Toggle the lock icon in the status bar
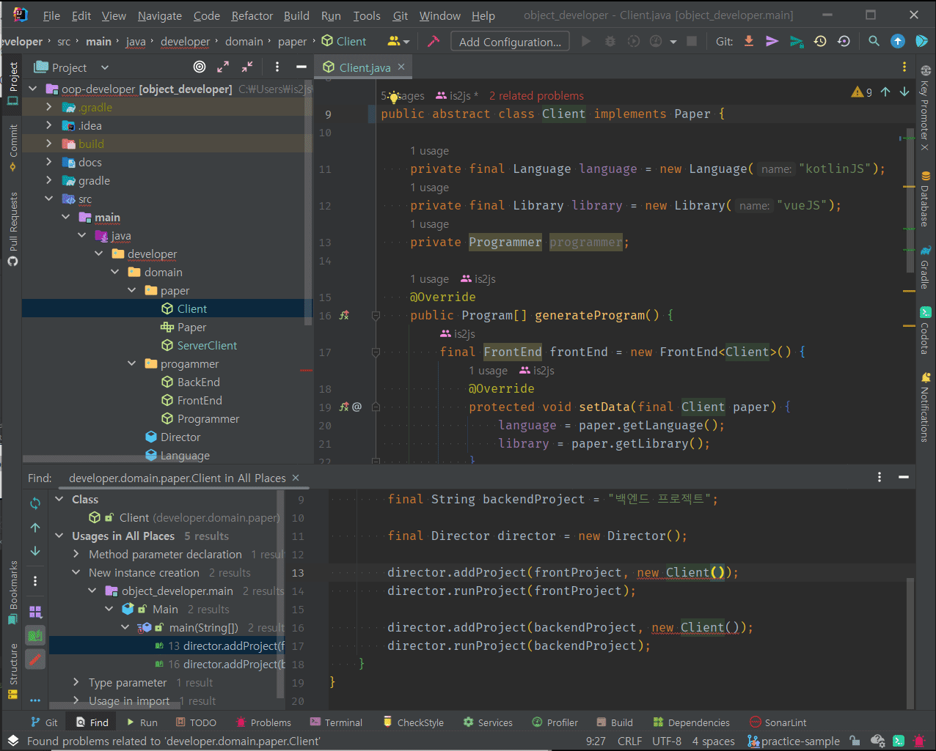This screenshot has width=936, height=751. click(855, 741)
